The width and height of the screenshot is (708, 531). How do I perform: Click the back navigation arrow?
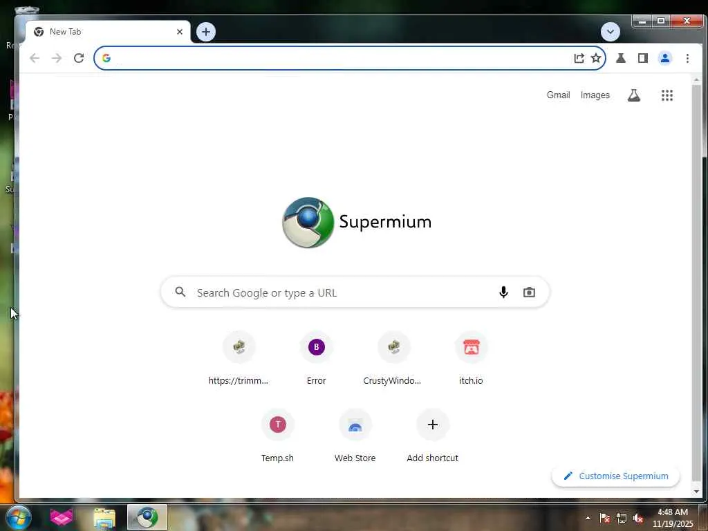click(35, 58)
